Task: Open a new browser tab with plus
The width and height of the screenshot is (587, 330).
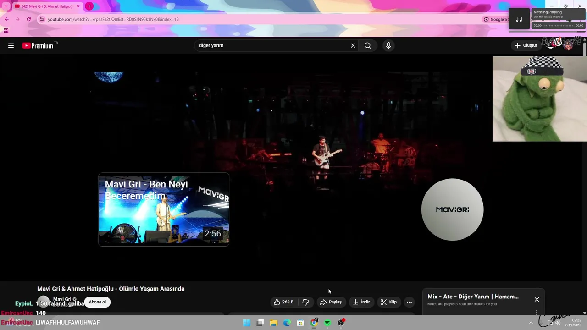Action: 89,6
